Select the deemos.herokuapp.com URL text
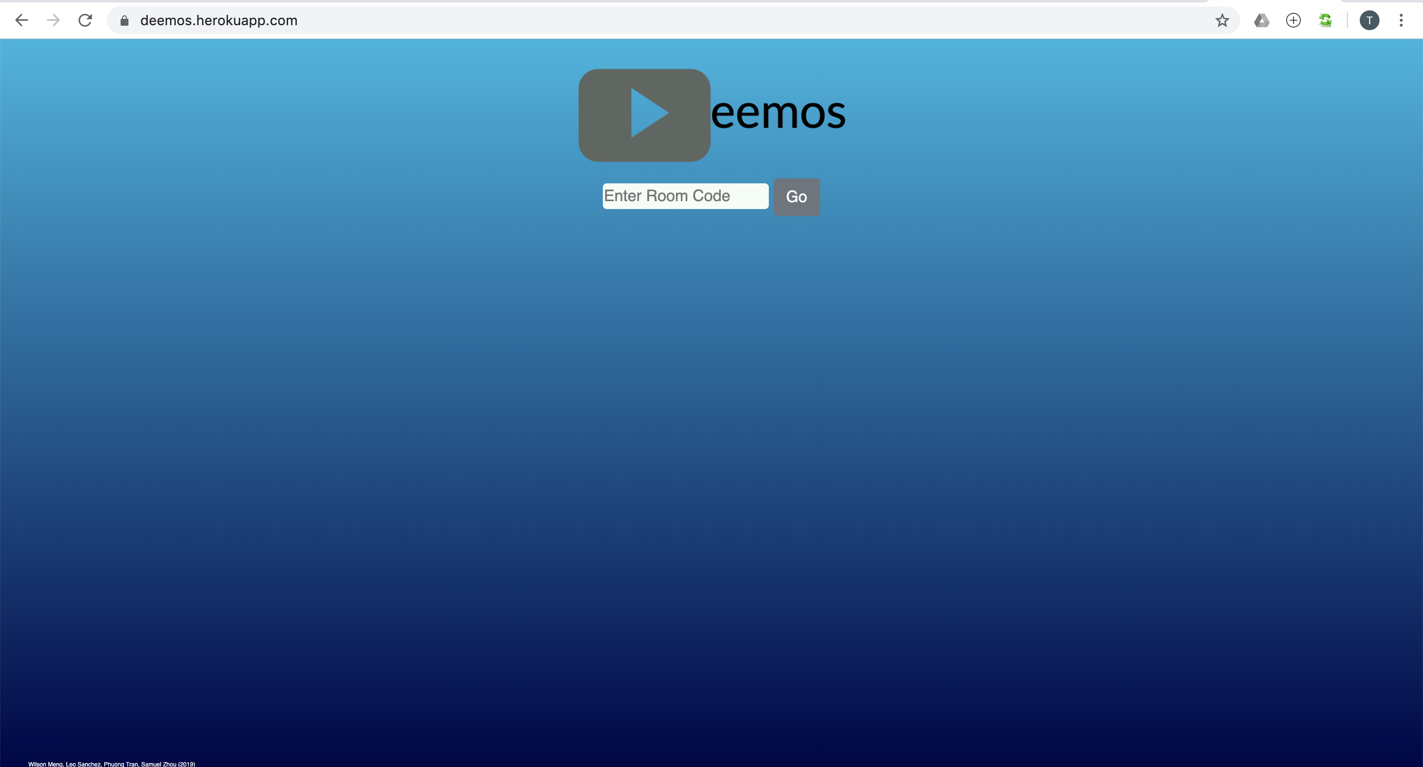The image size is (1423, 767). (219, 20)
